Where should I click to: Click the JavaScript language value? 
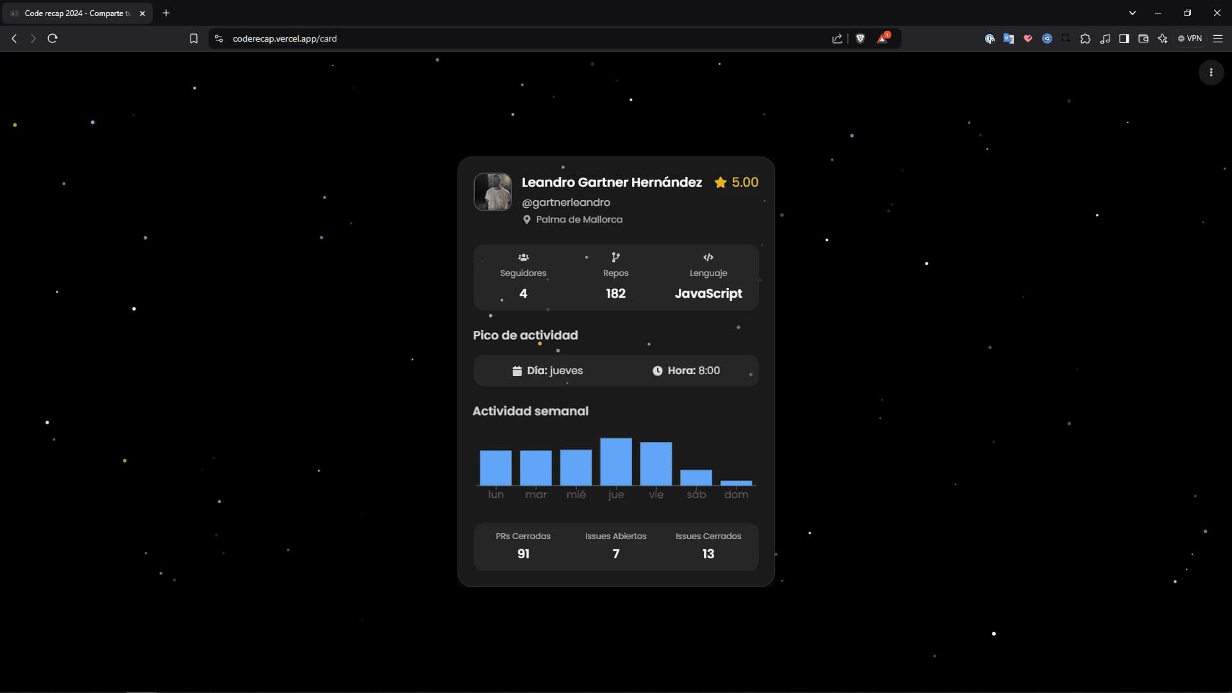[x=708, y=293]
